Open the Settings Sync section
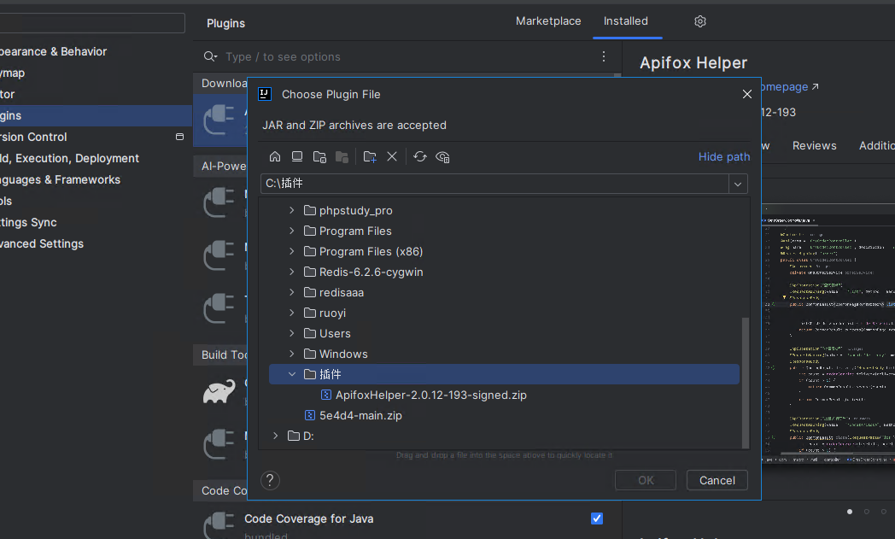 pos(28,223)
